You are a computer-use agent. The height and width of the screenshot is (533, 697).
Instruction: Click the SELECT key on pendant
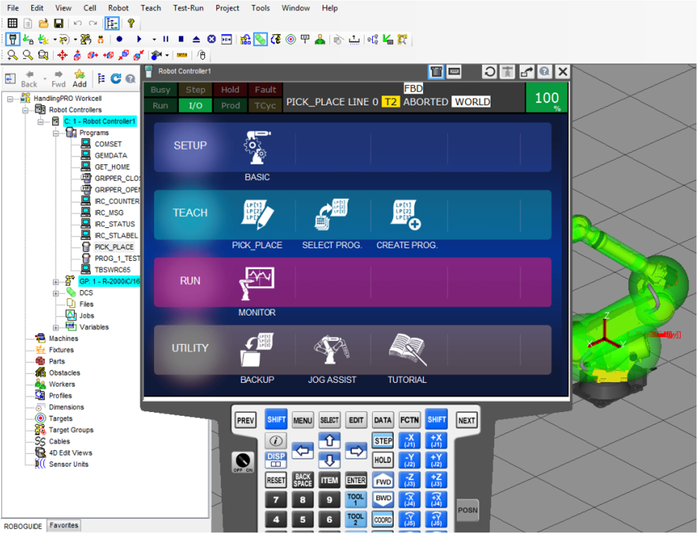point(330,420)
